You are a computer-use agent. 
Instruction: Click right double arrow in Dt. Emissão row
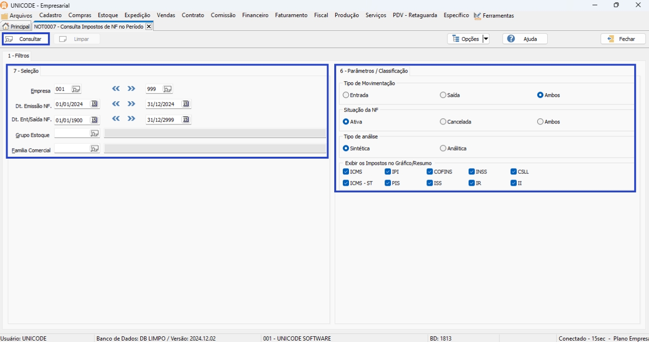click(x=131, y=104)
